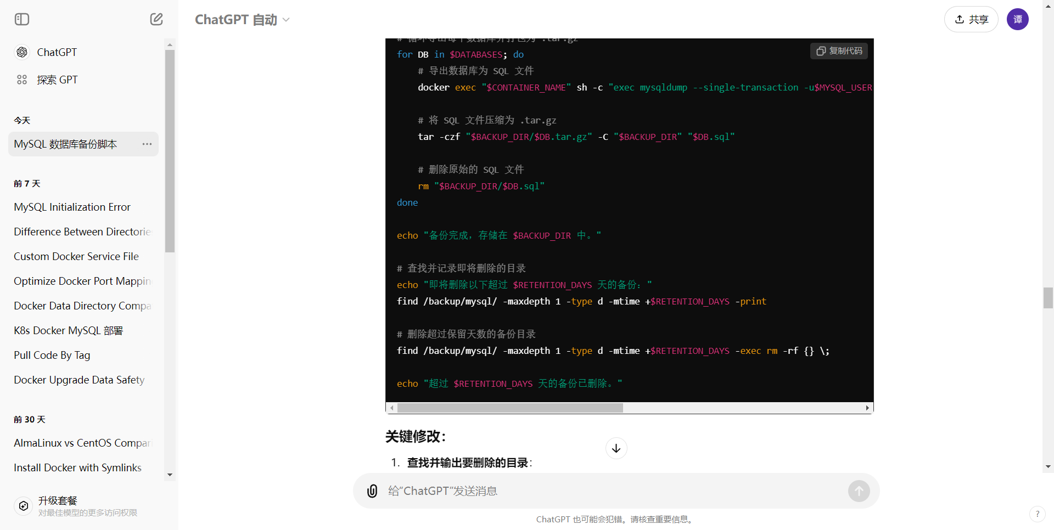The image size is (1054, 530).
Task: Open the user profile avatar
Action: pos(1018,19)
